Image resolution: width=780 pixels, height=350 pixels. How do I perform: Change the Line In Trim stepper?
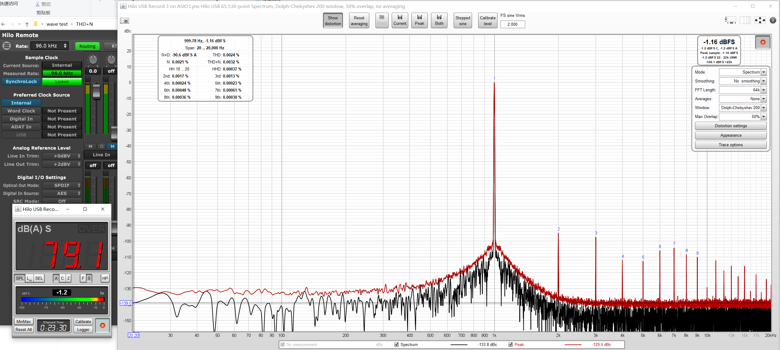point(62,156)
